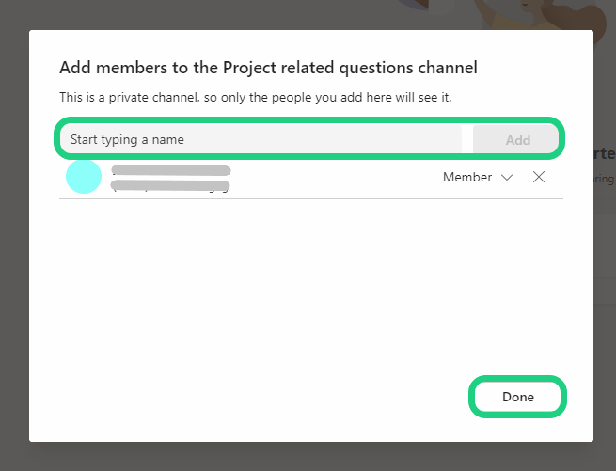This screenshot has height=471, width=616.
Task: Click the word 'Member' in role selector
Action: [467, 177]
